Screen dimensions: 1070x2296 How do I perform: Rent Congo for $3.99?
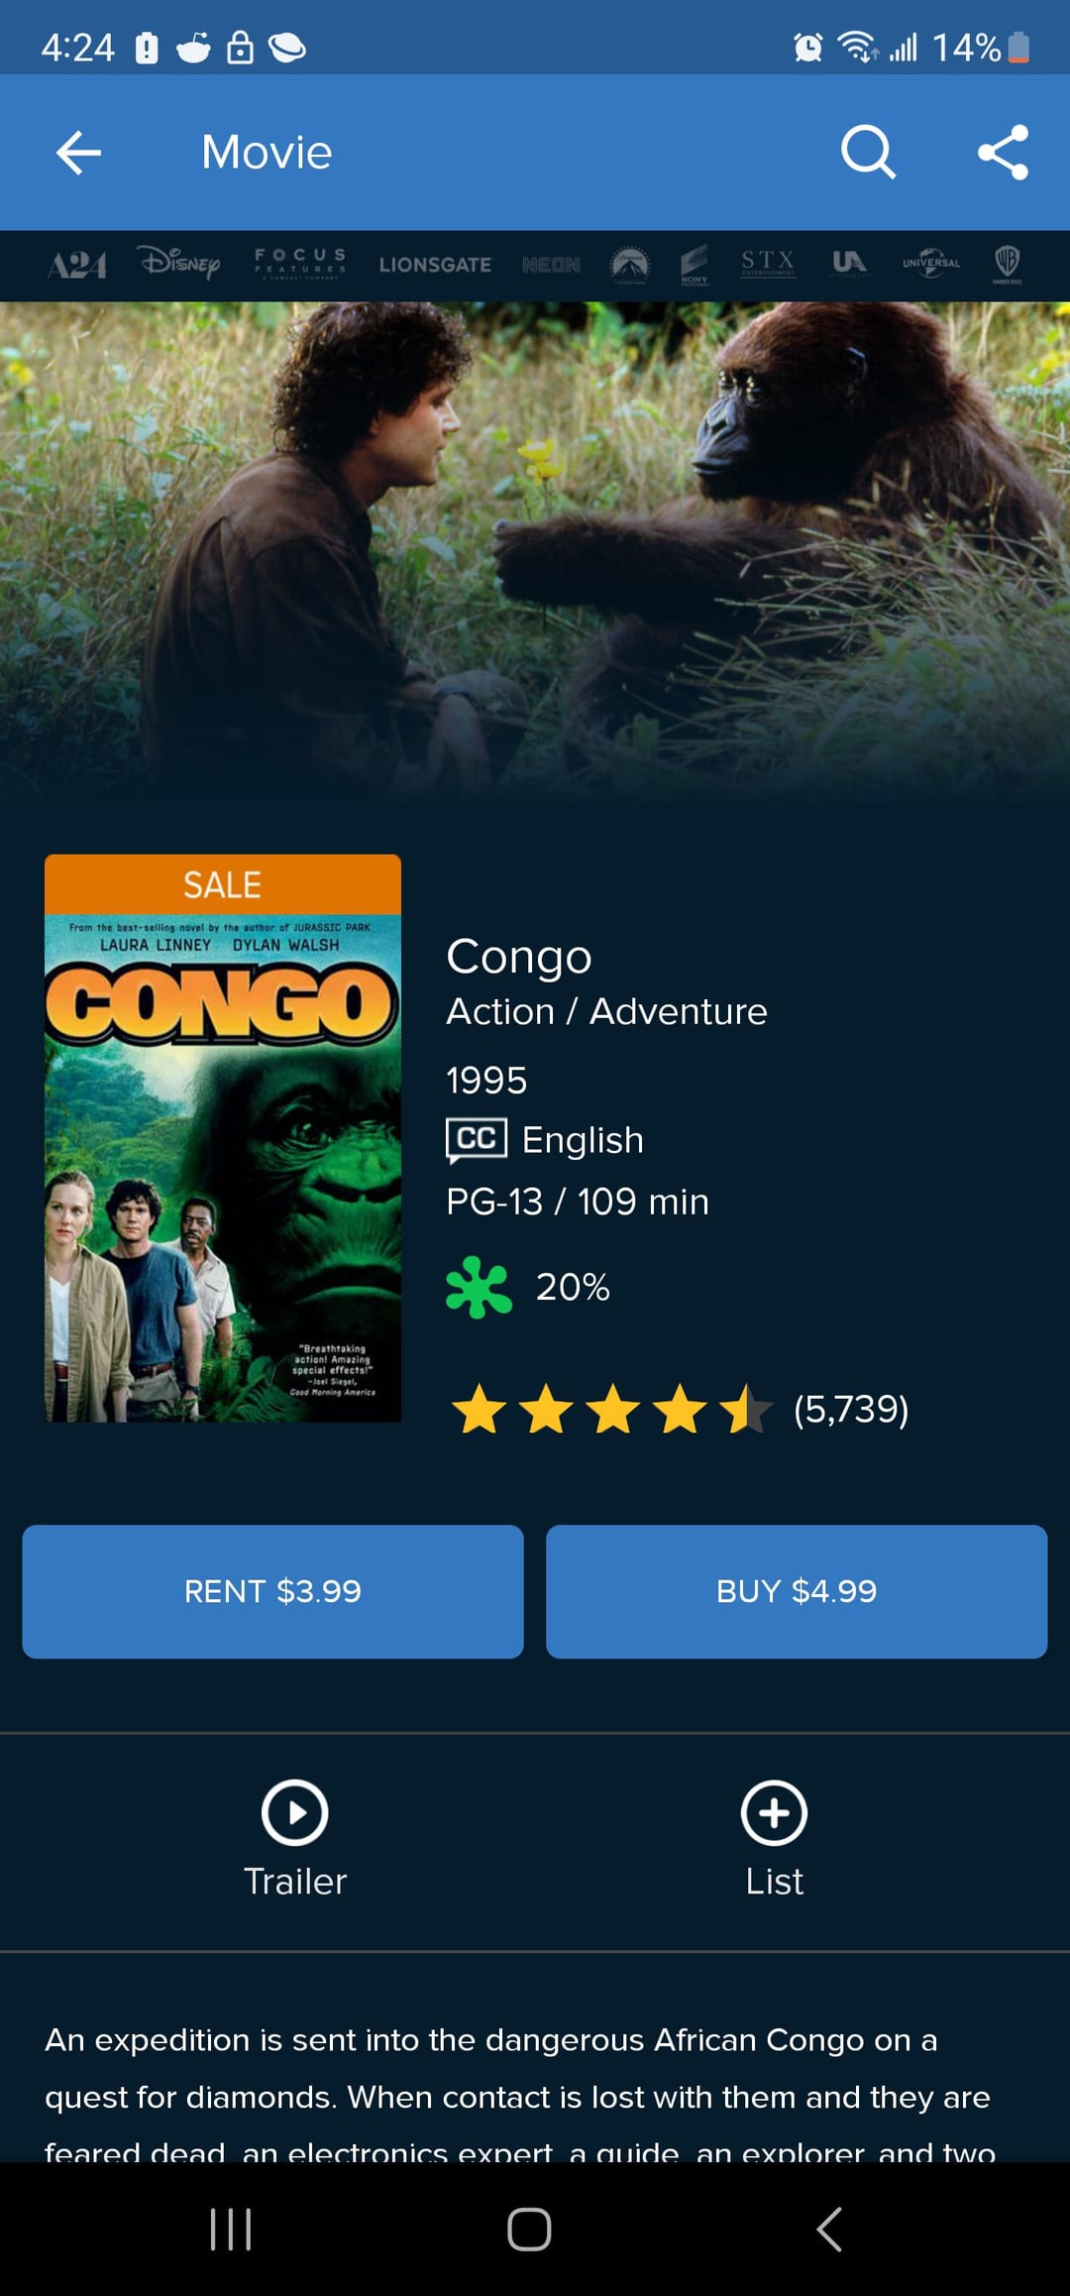coord(272,1591)
